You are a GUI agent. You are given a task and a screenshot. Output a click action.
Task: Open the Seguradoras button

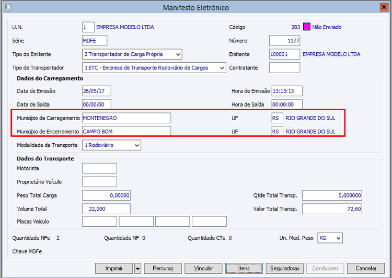point(285,269)
